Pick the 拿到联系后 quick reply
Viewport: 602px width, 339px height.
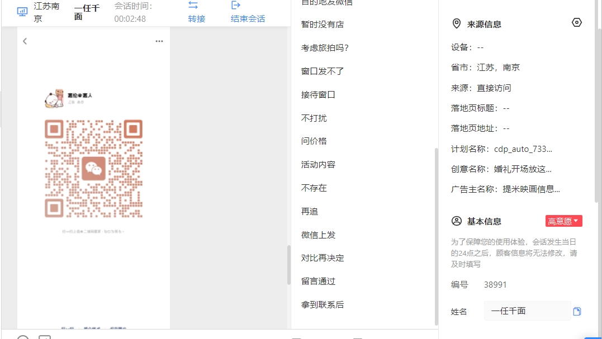(323, 304)
